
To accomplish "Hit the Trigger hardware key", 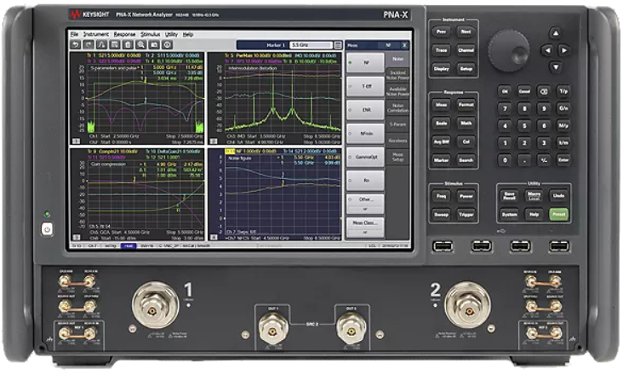I will (x=466, y=215).
